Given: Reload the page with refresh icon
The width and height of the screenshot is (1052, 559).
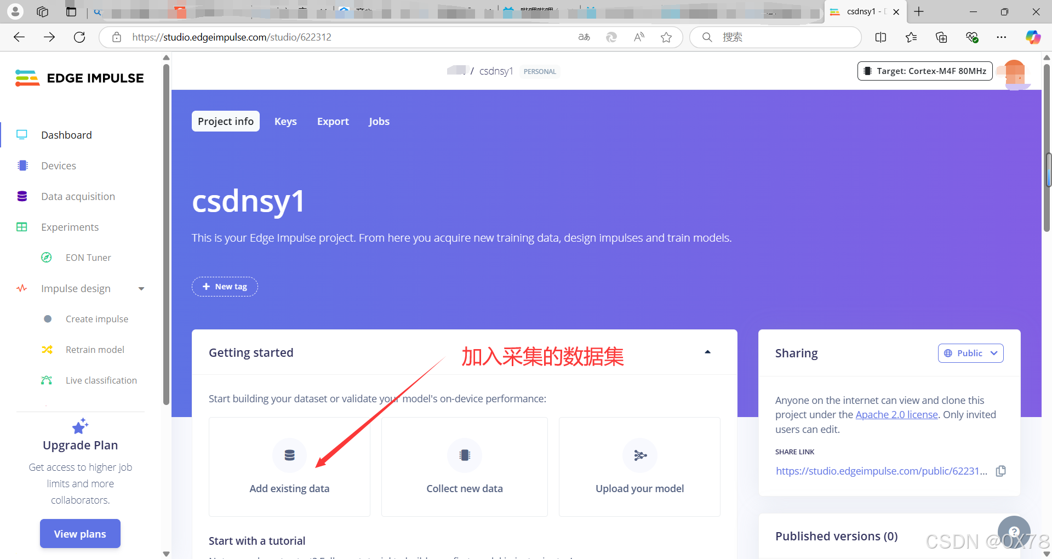Looking at the screenshot, I should point(79,37).
